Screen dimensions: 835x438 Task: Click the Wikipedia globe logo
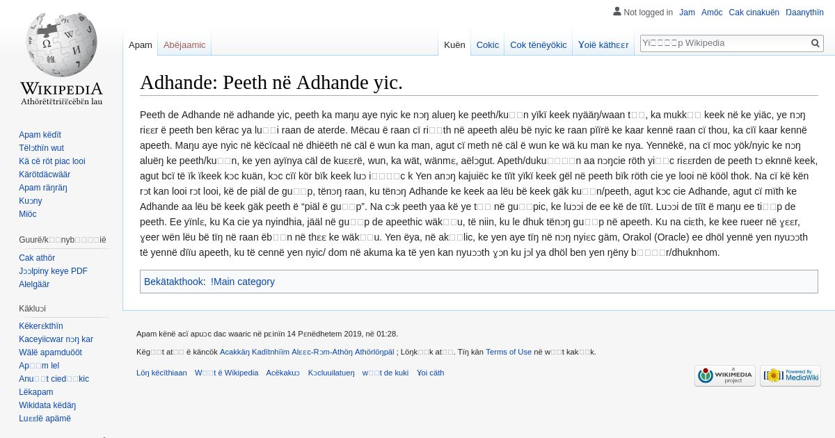pos(61,58)
